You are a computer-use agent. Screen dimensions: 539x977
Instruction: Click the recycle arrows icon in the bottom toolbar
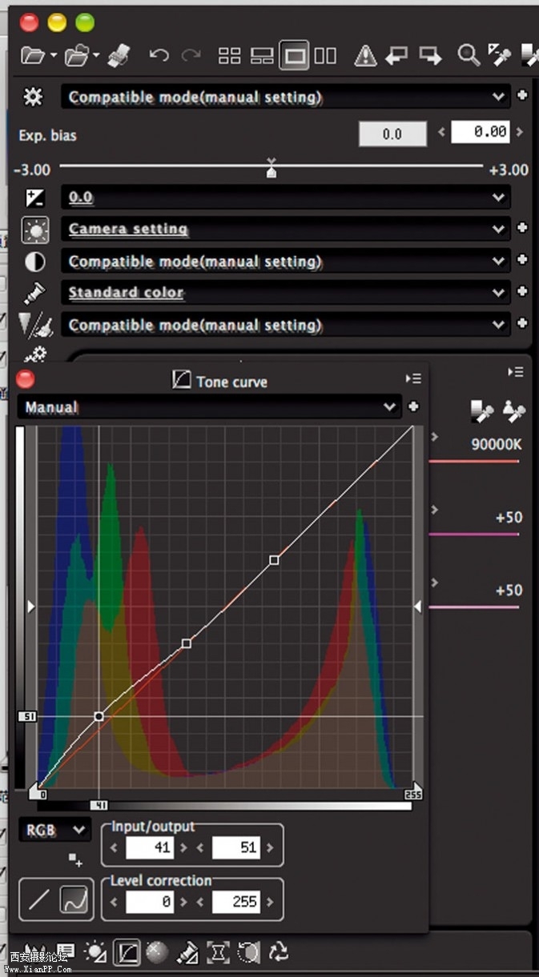278,951
